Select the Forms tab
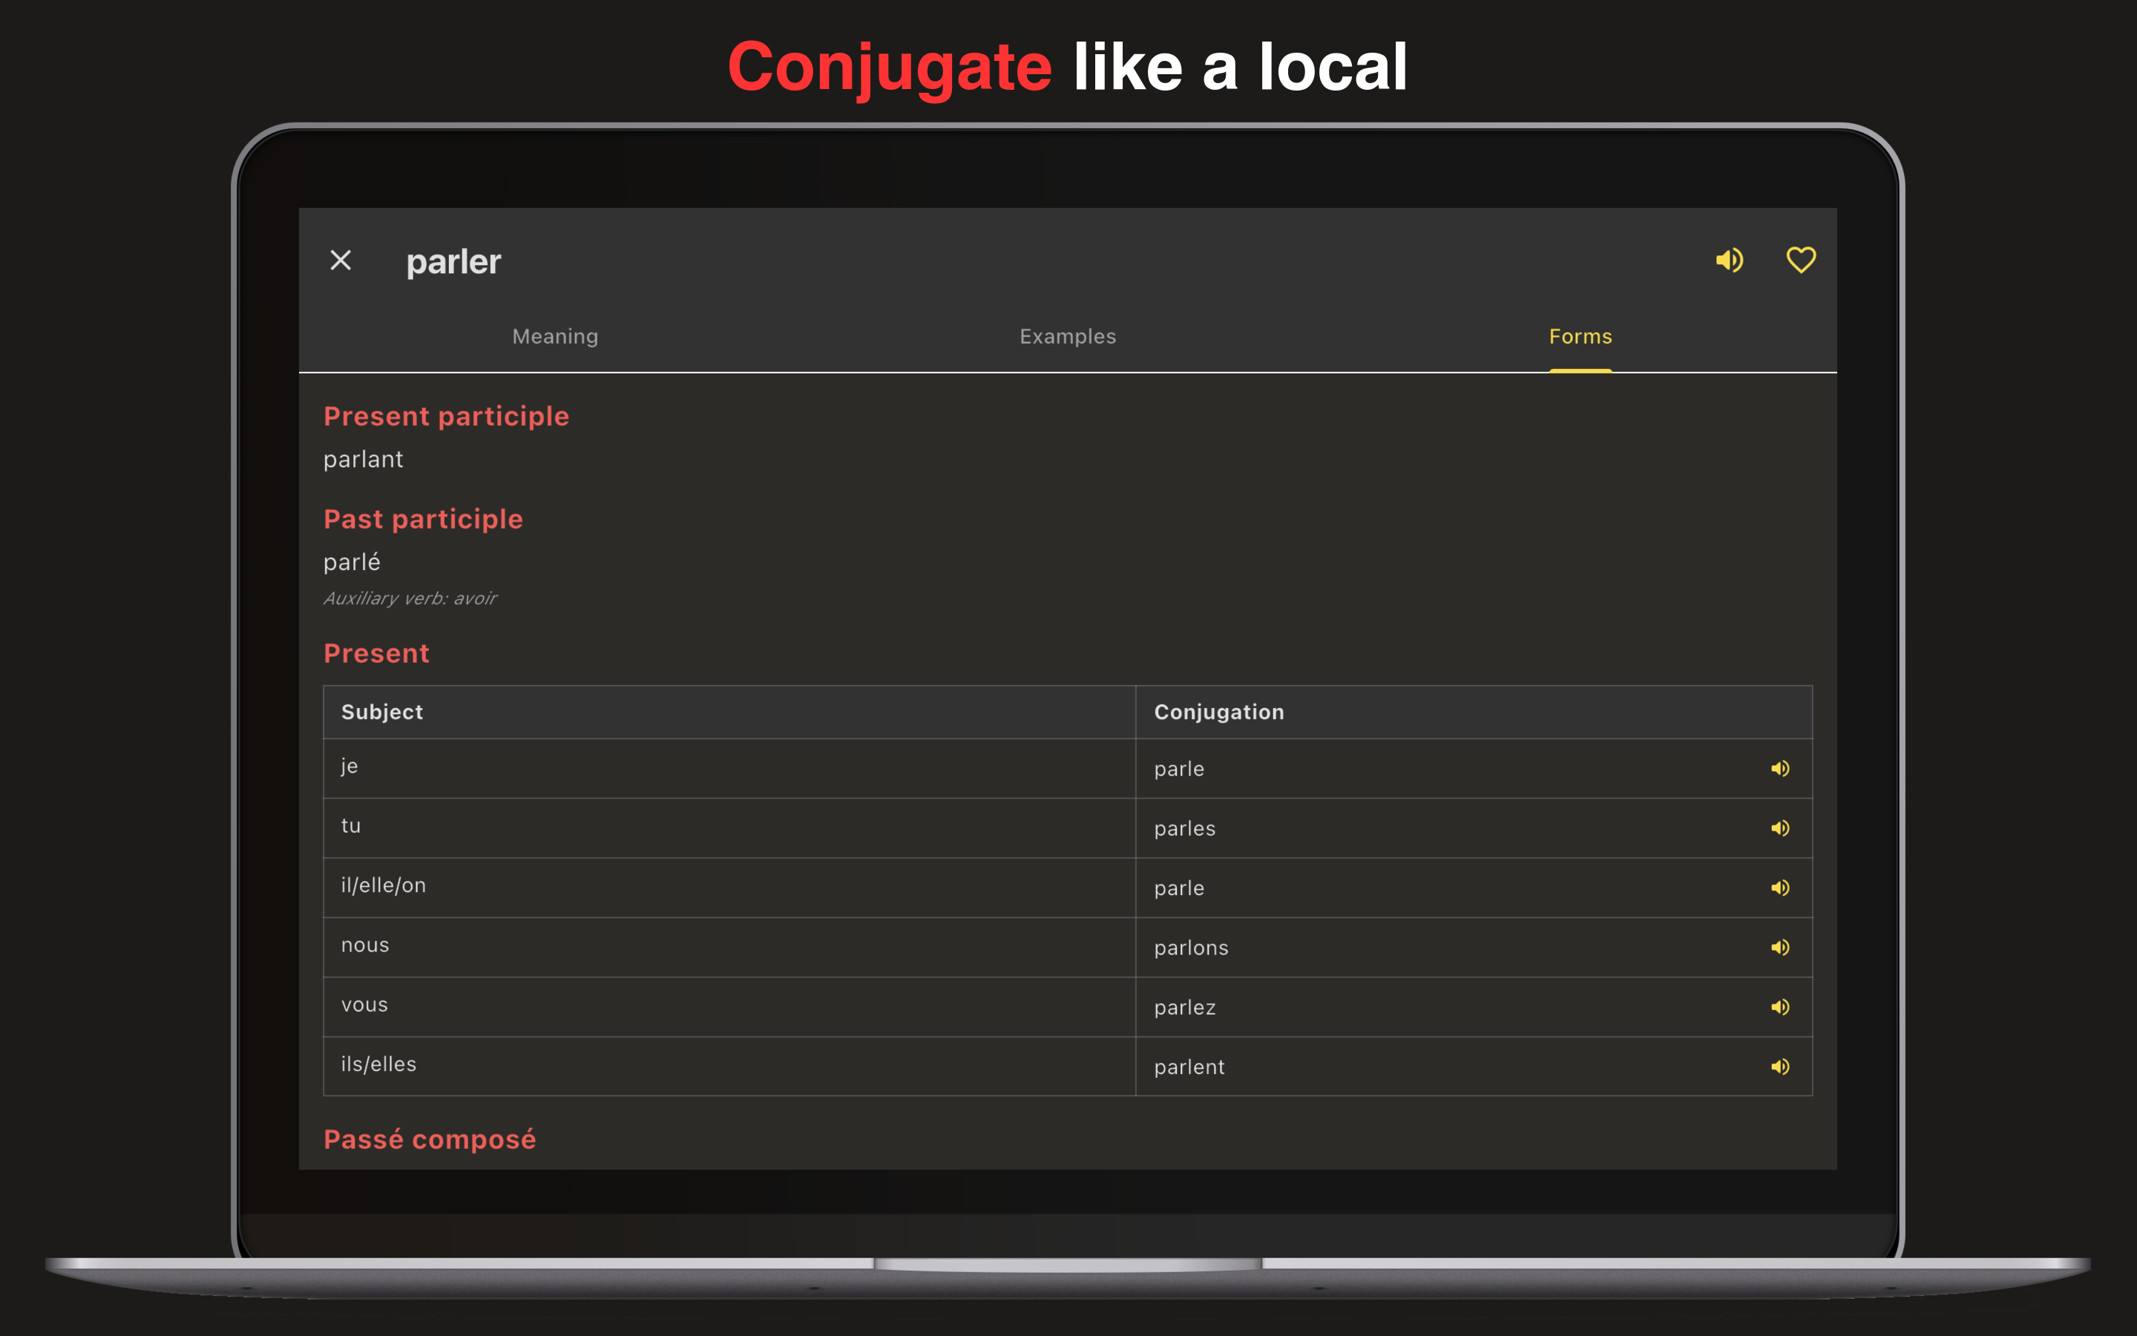This screenshot has height=1336, width=2137. (1580, 337)
